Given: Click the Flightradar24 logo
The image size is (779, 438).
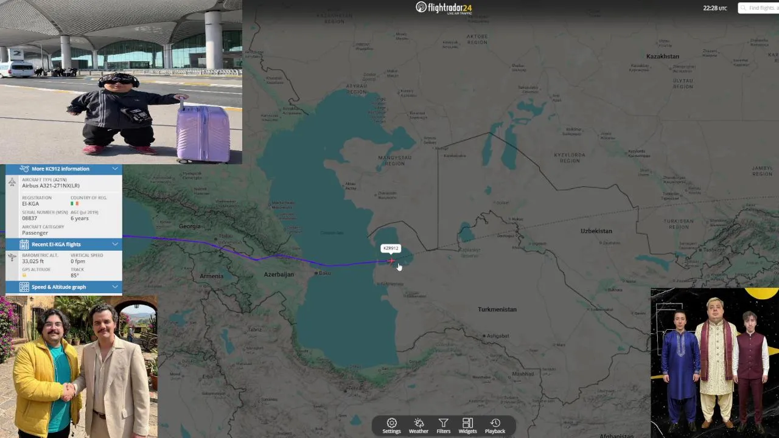Looking at the screenshot, I should click(444, 7).
